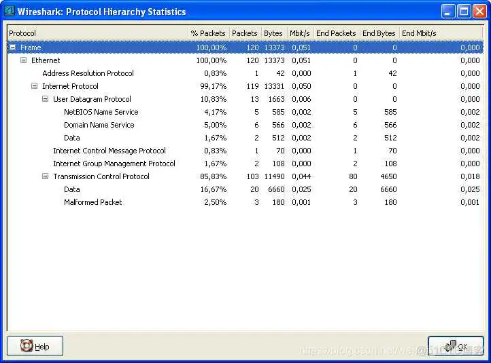Select the Address Resolution Protocol row
Viewport: 491px width, 363px height.
click(88, 73)
